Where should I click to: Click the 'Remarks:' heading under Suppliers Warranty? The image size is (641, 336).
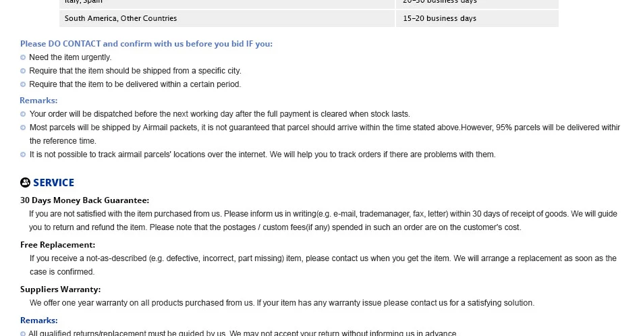click(x=39, y=320)
